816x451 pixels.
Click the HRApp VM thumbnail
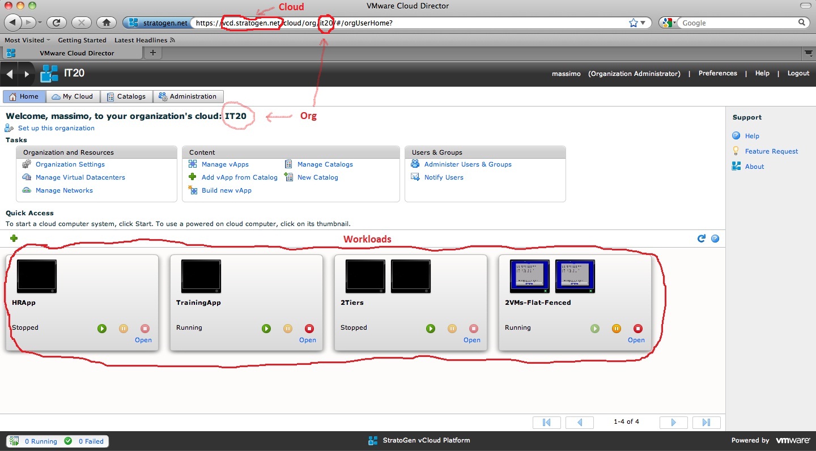(x=37, y=276)
